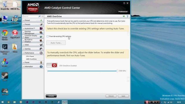Click the red recording icon in tray
This screenshot has height=104, width=185.
[147, 102]
